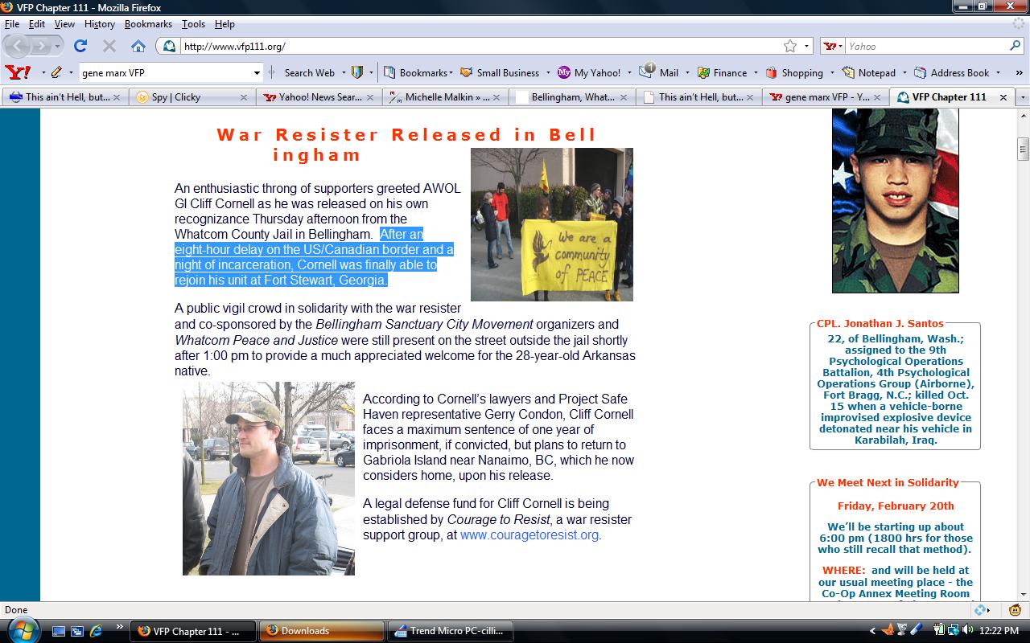Follow the www.couragetoresist.org link
The height and width of the screenshot is (643, 1030).
pos(529,535)
